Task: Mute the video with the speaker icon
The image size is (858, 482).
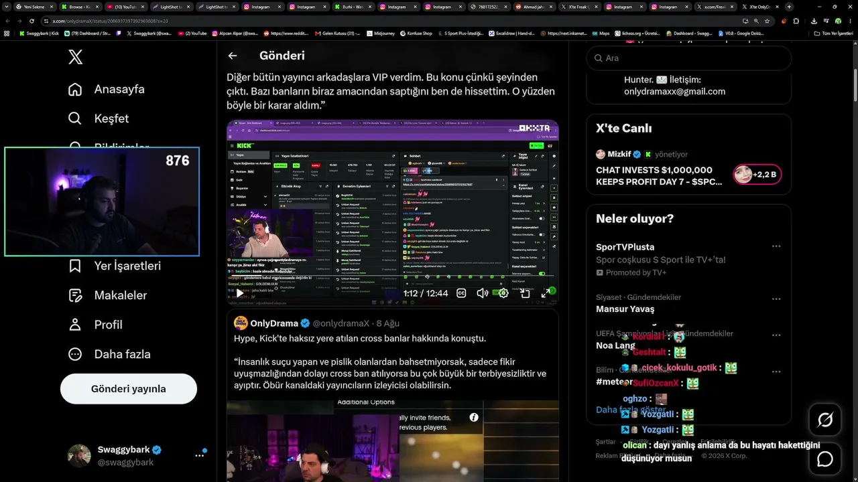Action: [x=482, y=293]
